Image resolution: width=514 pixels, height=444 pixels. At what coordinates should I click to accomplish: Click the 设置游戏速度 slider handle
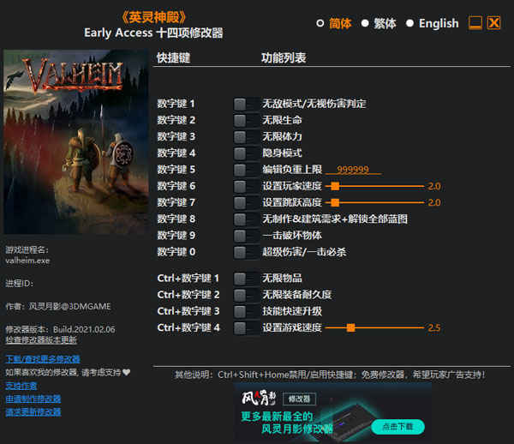click(351, 327)
